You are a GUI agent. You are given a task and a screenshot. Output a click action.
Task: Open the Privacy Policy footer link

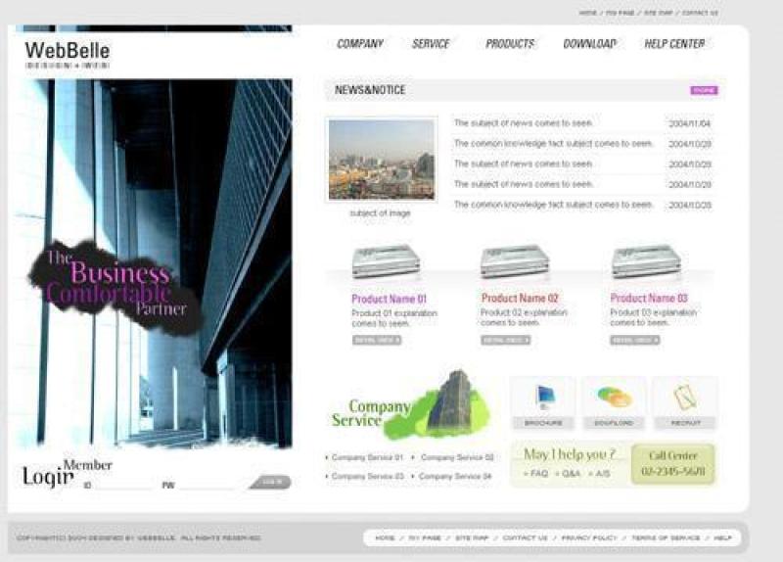coord(589,538)
